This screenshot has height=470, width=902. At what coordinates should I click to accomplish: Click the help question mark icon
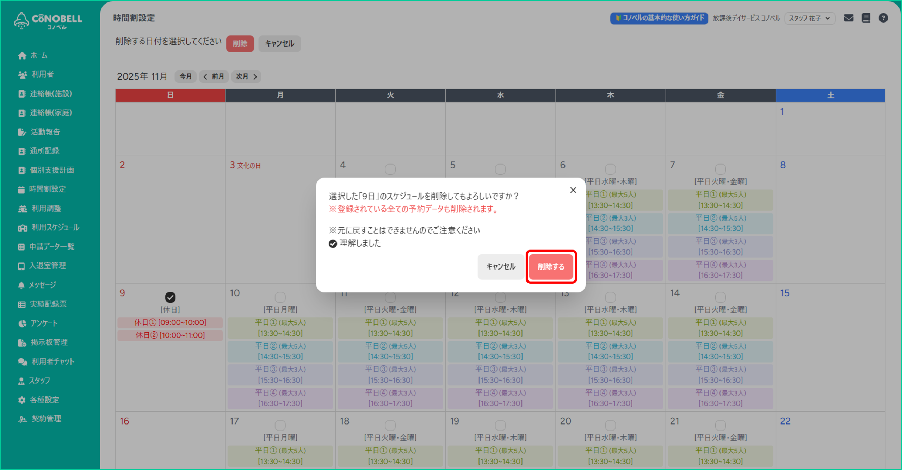coord(883,18)
